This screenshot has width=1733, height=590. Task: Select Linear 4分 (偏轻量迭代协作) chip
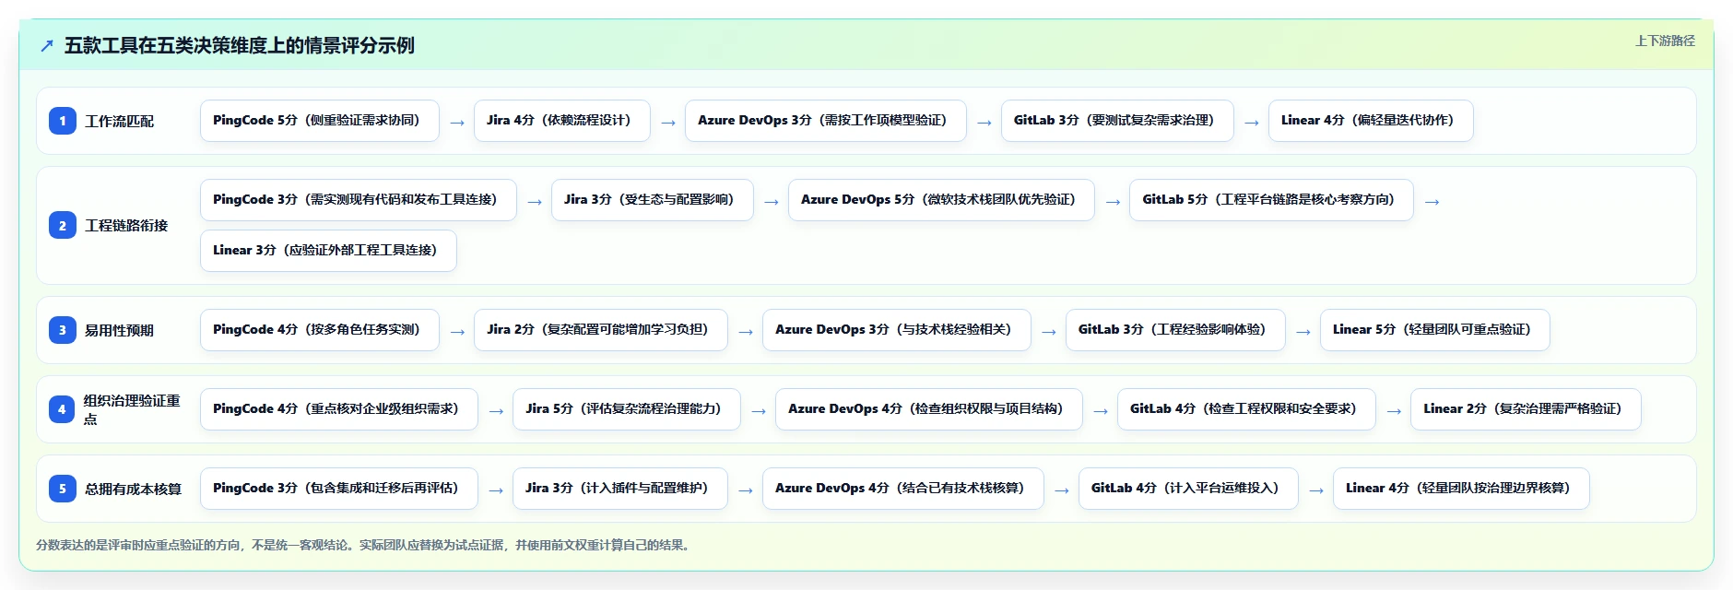[1371, 121]
